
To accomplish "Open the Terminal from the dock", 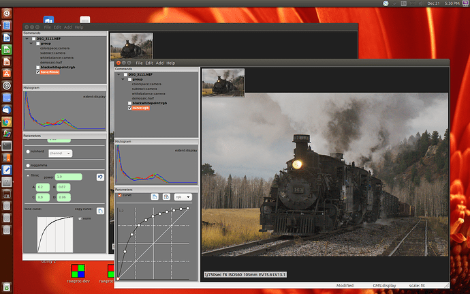I will click(x=7, y=146).
